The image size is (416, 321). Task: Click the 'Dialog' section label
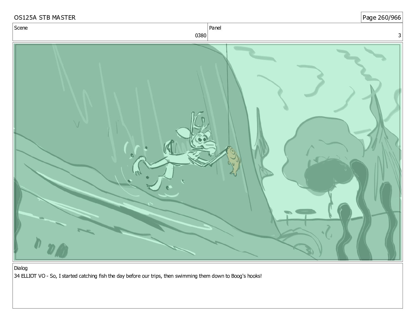click(21, 268)
